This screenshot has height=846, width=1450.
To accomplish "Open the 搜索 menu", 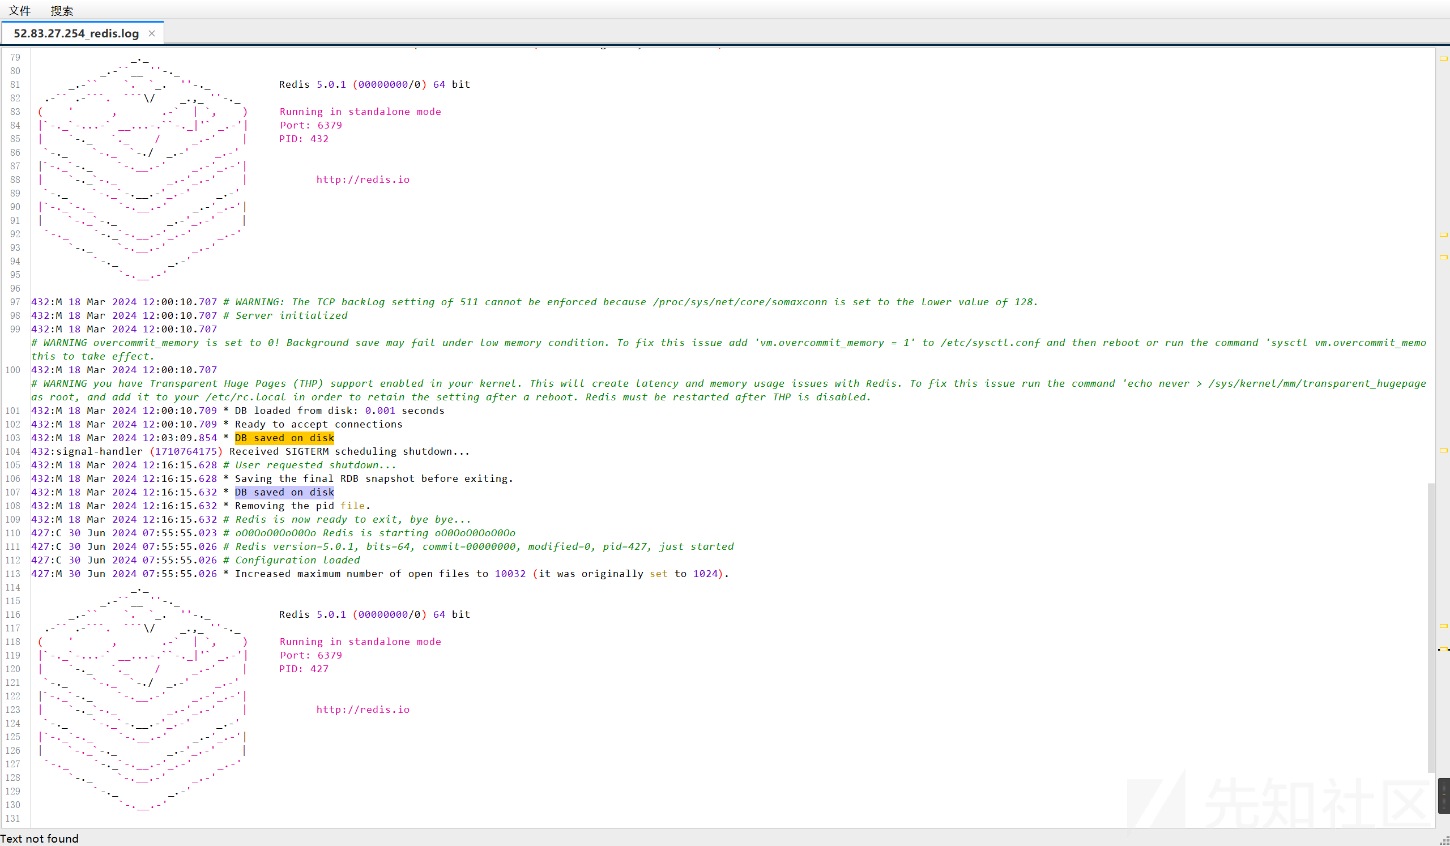I will pyautogui.click(x=62, y=10).
